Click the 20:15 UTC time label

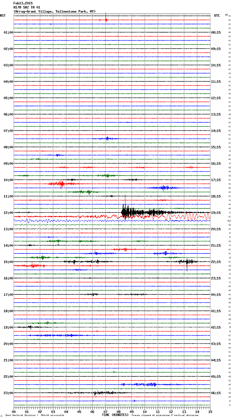tap(216, 229)
